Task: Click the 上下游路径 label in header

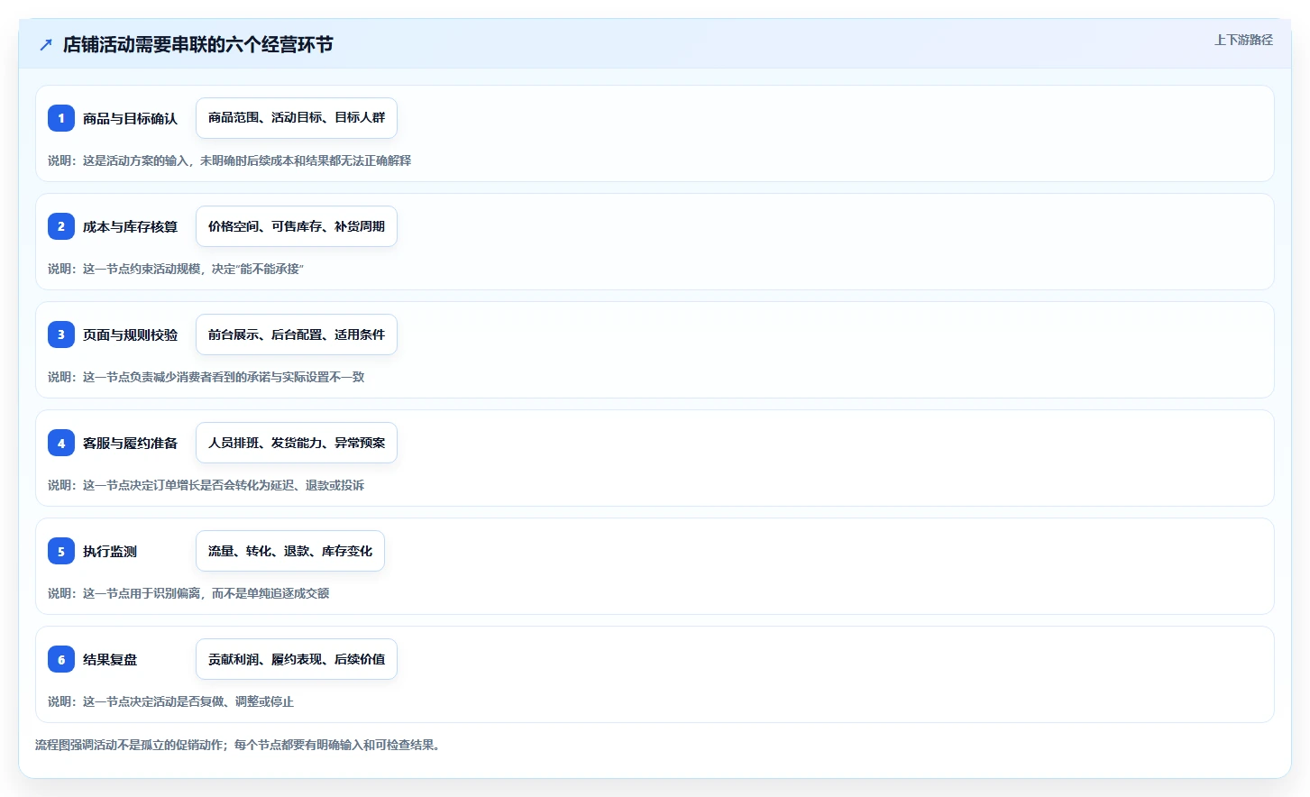Action: click(x=1243, y=40)
